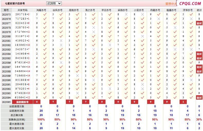Screen dimensions: 203x131
Task: Click the draw number 976316+13
Action: pyautogui.click(x=22, y=63)
